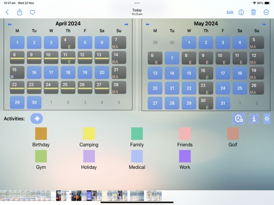
Task: Favorite this photo with the heart icon
Action: click(32, 12)
